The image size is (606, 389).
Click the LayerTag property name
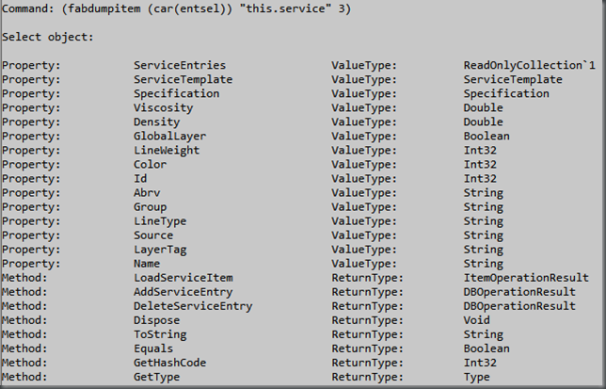160,250
